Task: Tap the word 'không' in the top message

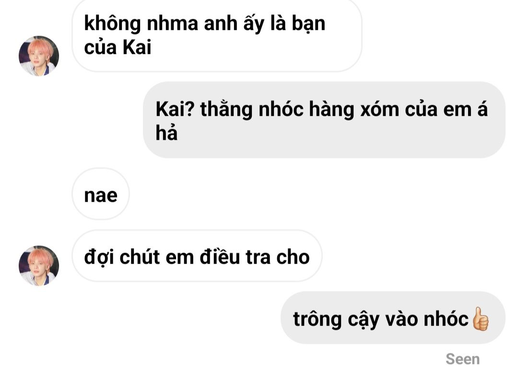Action: pos(112,24)
